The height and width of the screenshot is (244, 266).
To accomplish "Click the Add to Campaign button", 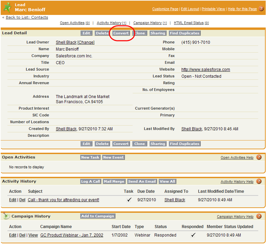I will (x=98, y=216).
